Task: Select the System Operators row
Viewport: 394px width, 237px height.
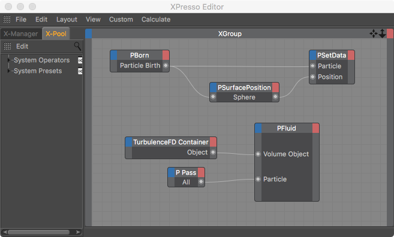Action: [42, 60]
